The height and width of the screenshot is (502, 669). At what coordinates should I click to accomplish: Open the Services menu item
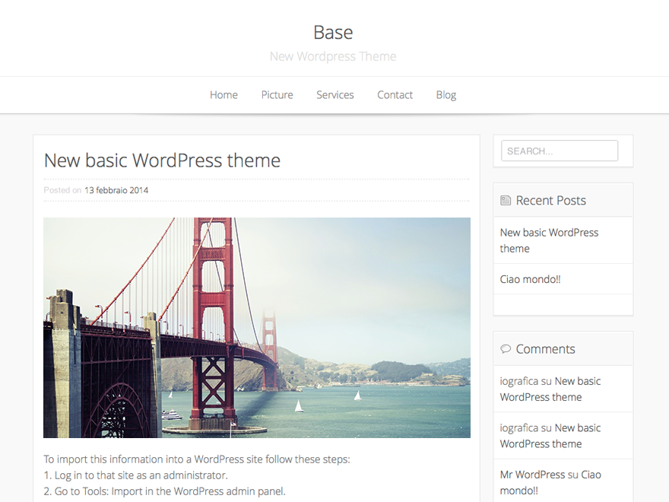coord(335,95)
